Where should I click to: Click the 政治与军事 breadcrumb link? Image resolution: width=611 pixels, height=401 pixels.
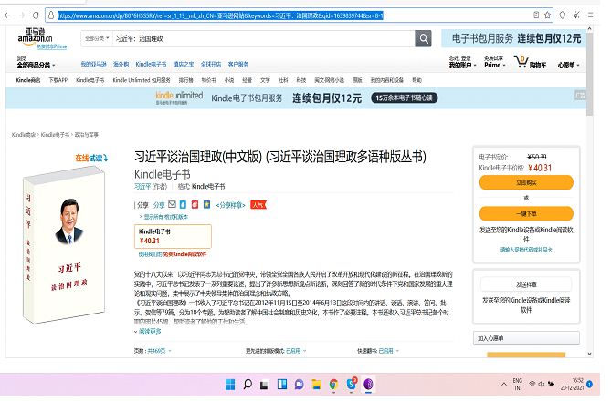click(86, 135)
